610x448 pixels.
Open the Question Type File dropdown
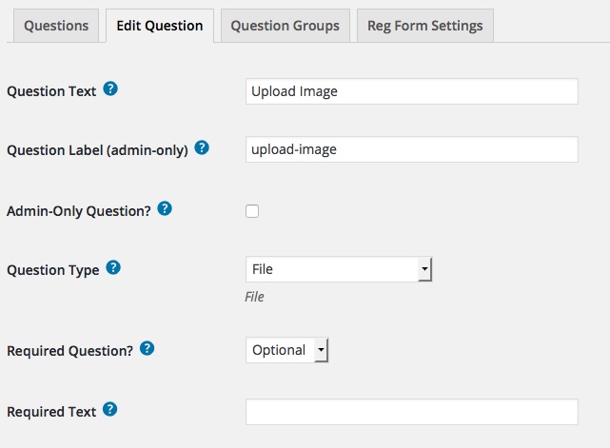tap(339, 269)
